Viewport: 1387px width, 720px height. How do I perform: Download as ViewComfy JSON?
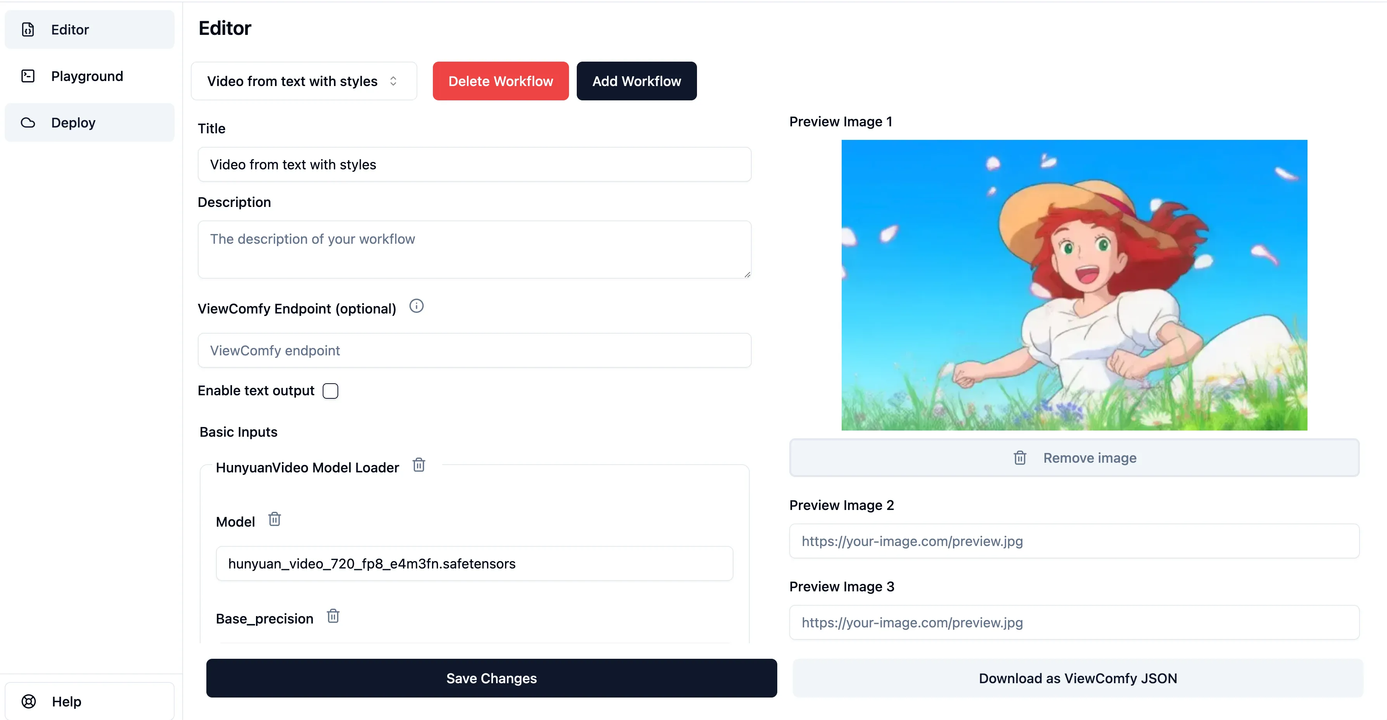[x=1078, y=678]
